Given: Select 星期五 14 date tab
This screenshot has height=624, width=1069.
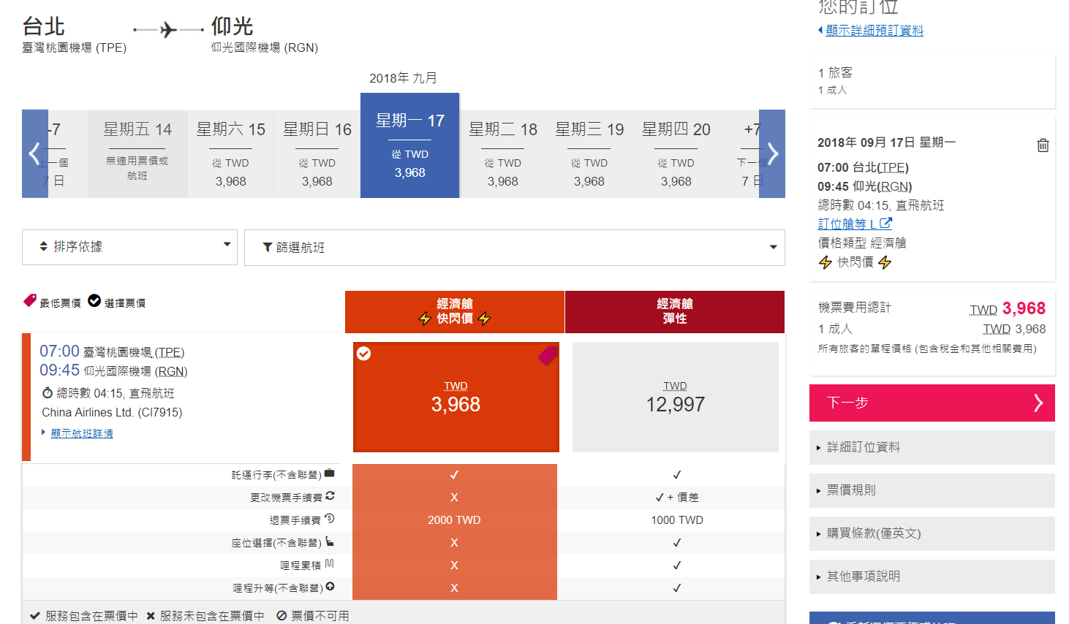Looking at the screenshot, I should [x=137, y=154].
